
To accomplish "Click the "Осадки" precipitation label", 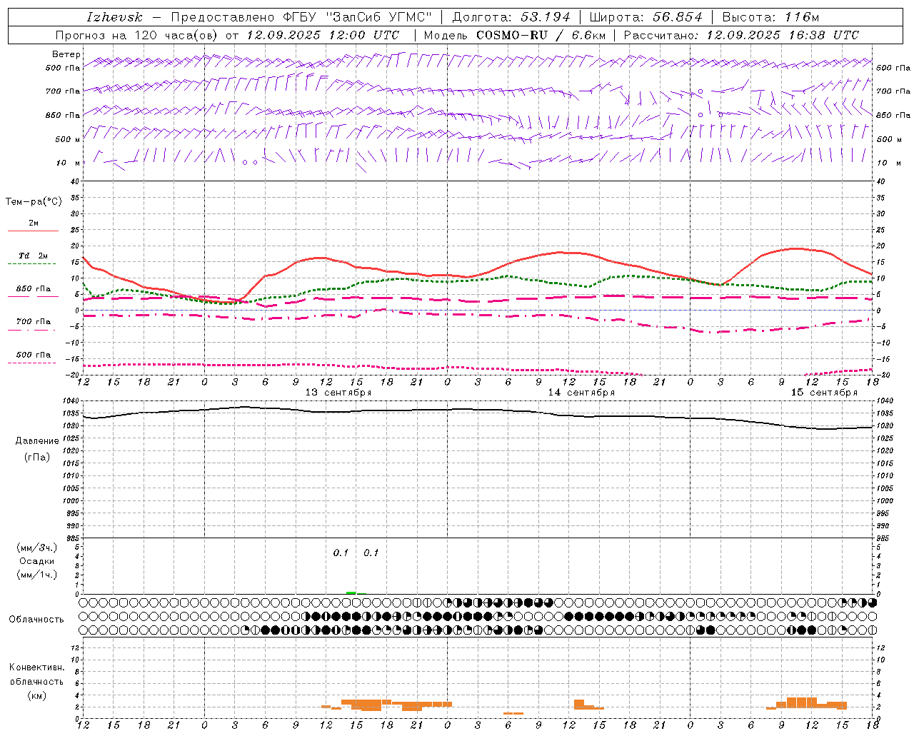I will coord(36,561).
